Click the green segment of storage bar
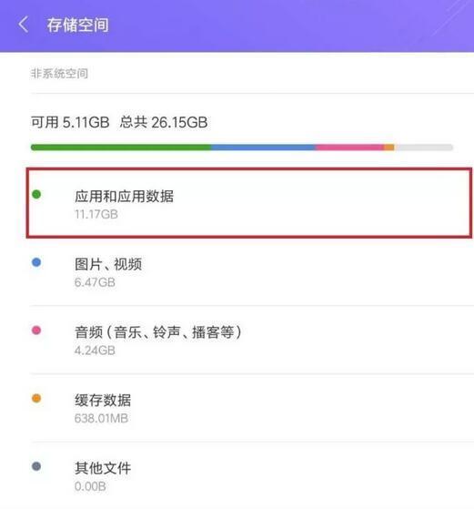 point(121,148)
